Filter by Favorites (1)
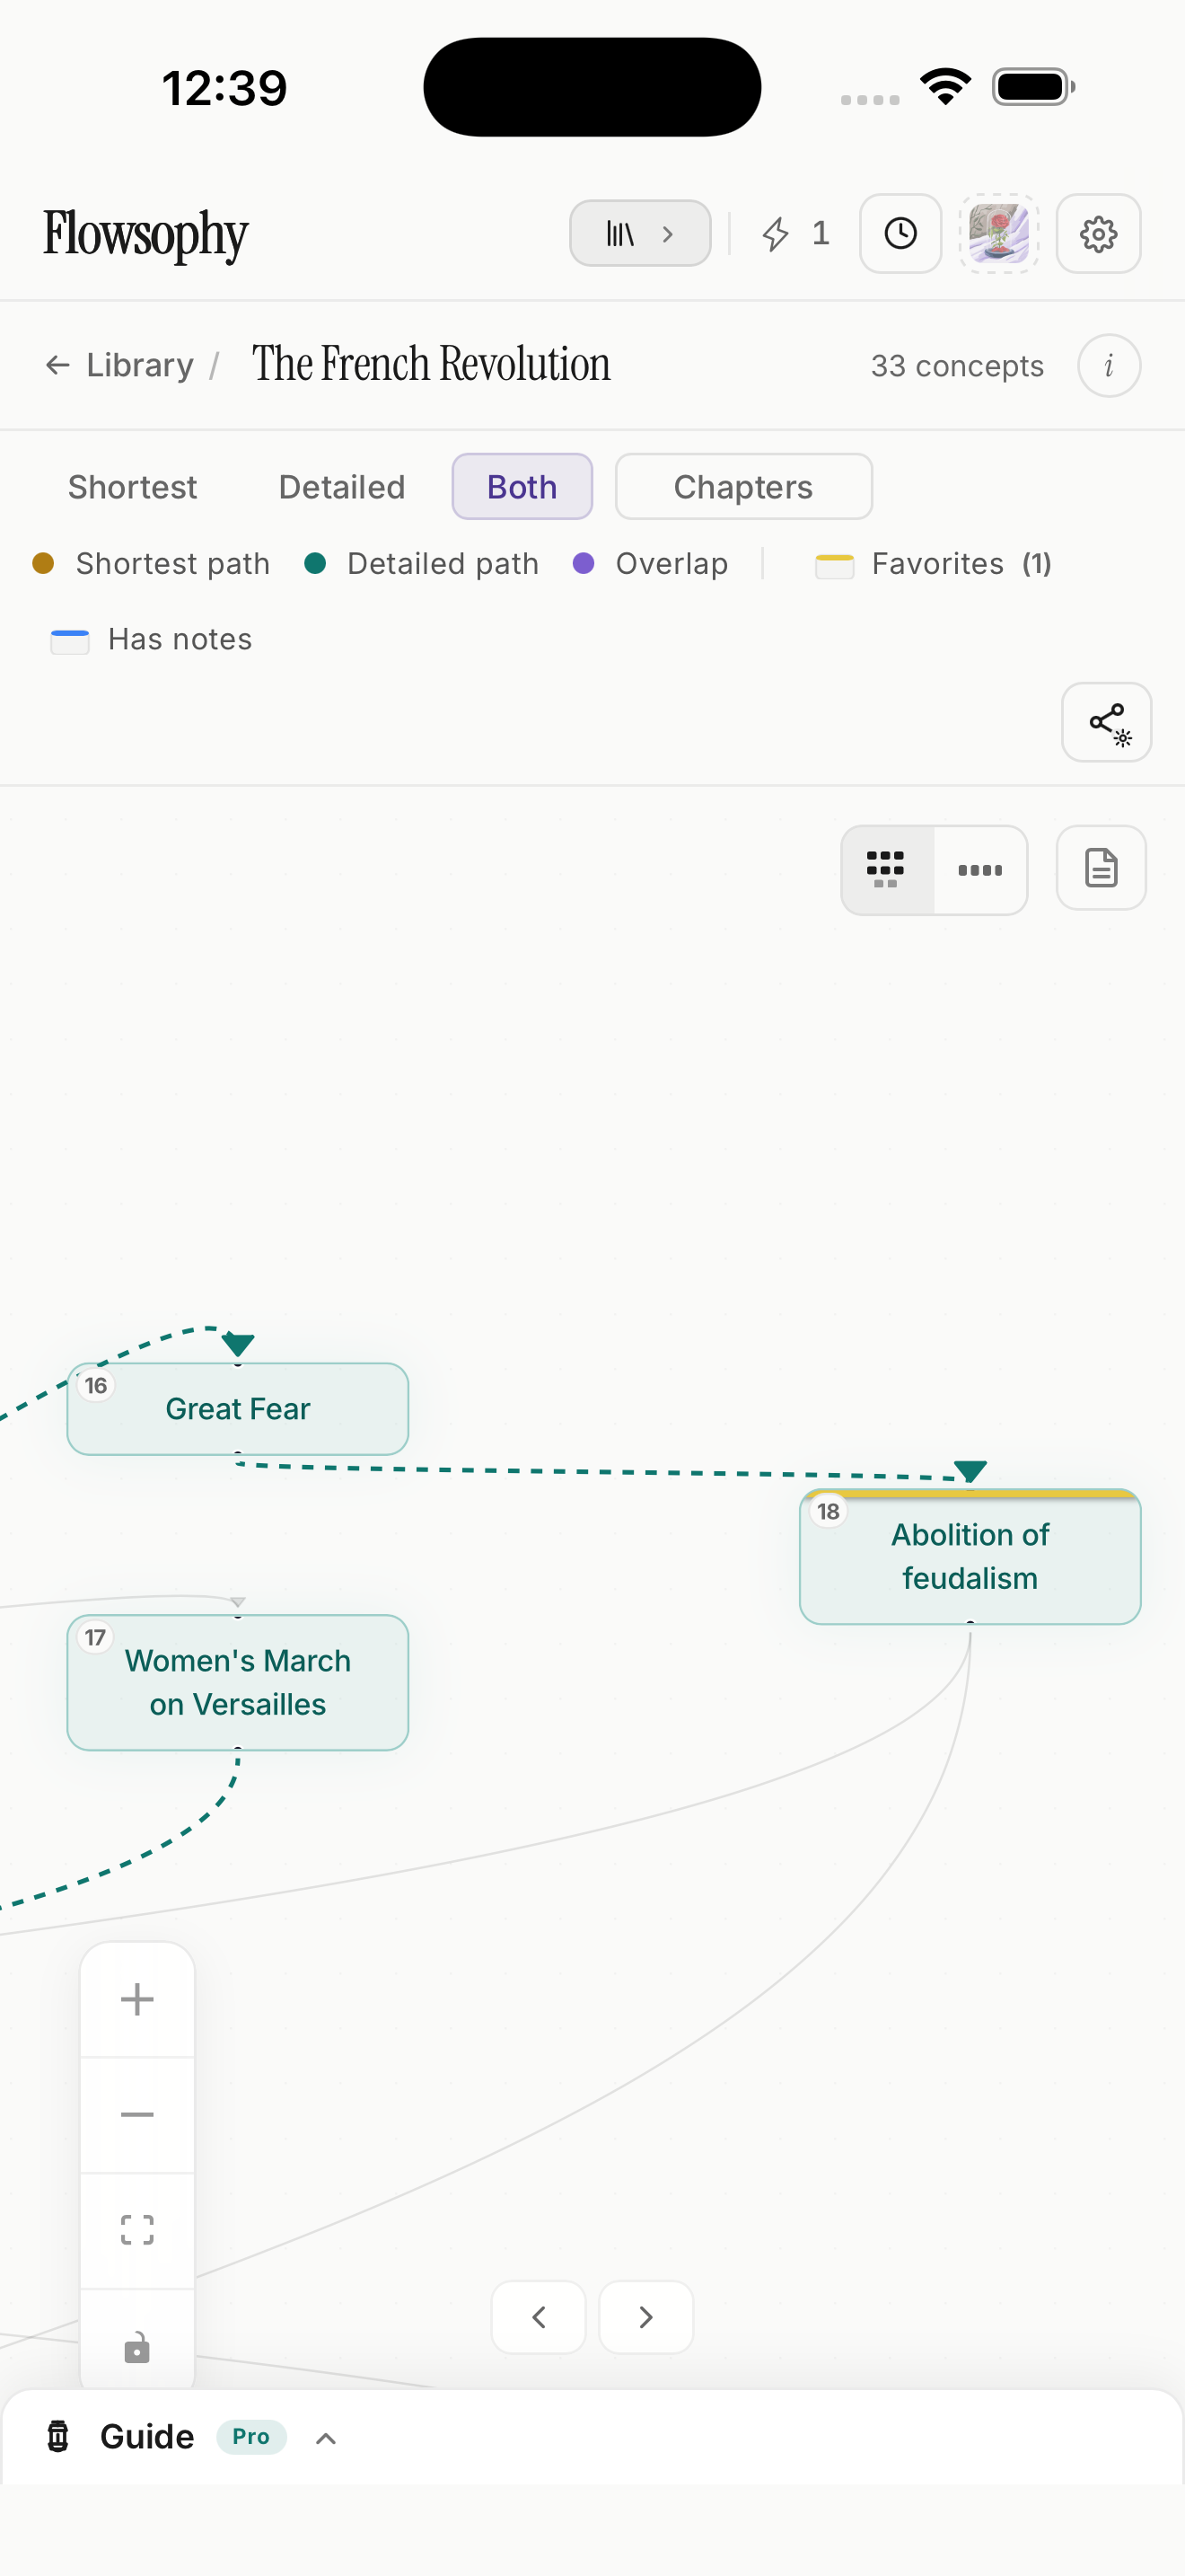The width and height of the screenshot is (1185, 2576). point(934,564)
